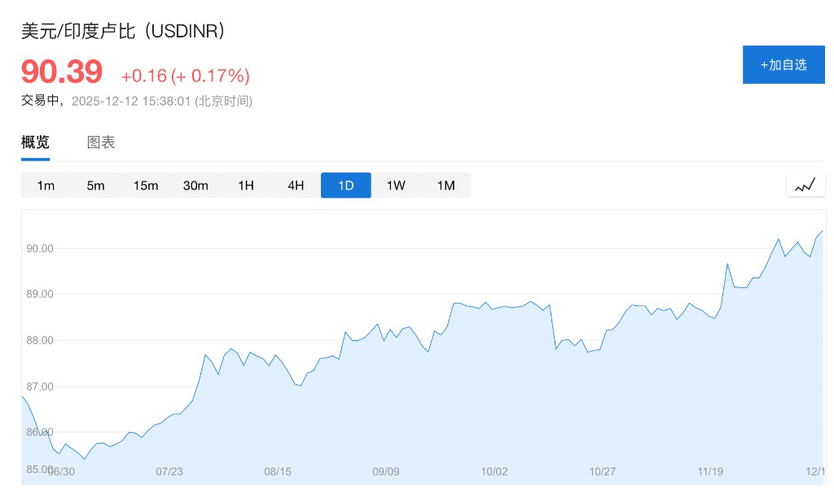Click the line chart style icon
The image size is (834, 494).
805,186
